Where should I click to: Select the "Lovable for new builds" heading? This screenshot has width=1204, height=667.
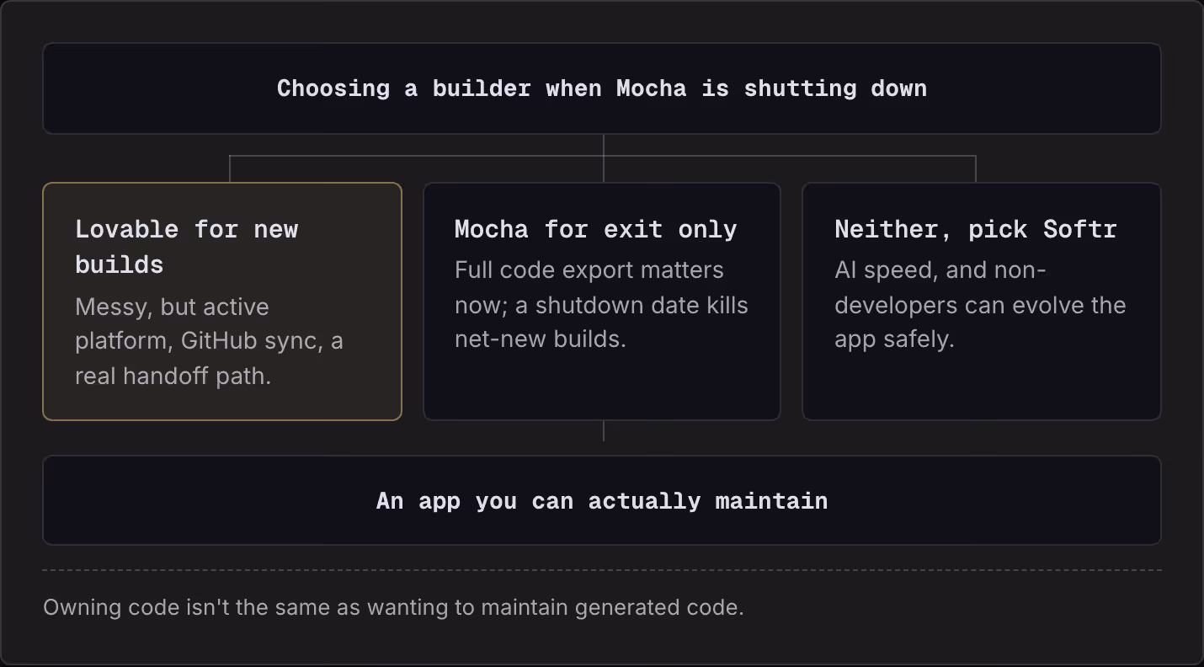coord(187,247)
